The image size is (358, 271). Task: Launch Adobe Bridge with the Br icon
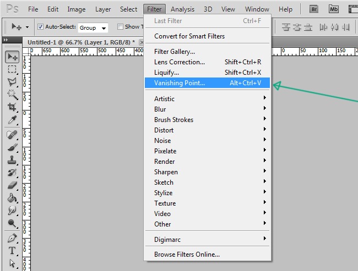tap(314, 9)
